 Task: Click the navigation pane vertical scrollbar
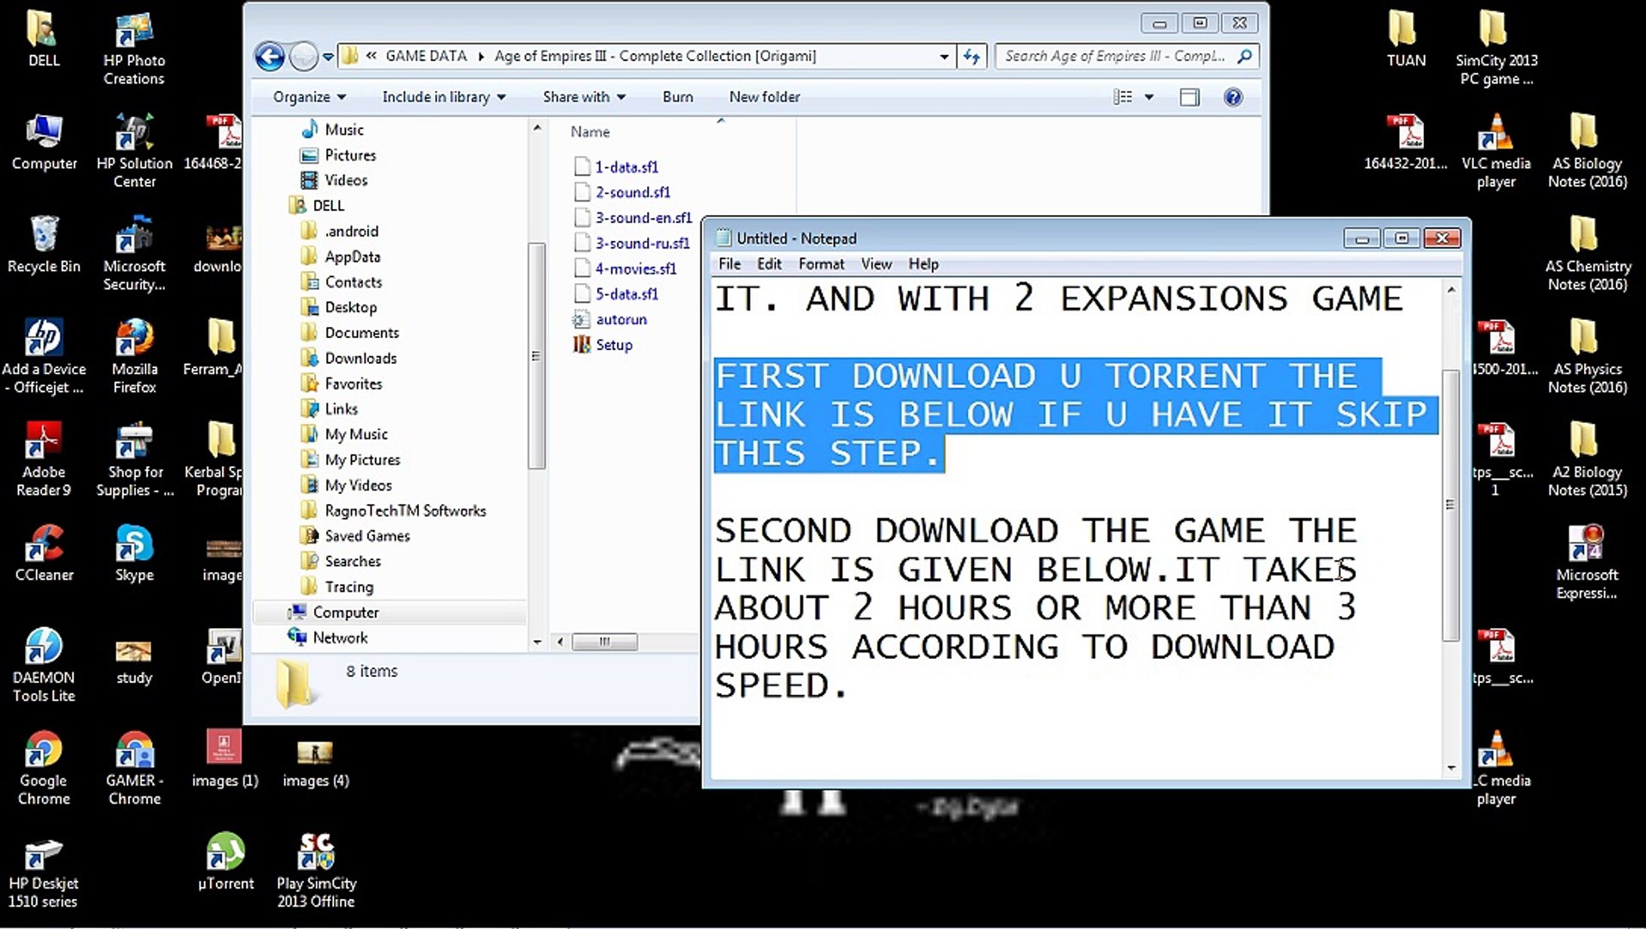[537, 356]
